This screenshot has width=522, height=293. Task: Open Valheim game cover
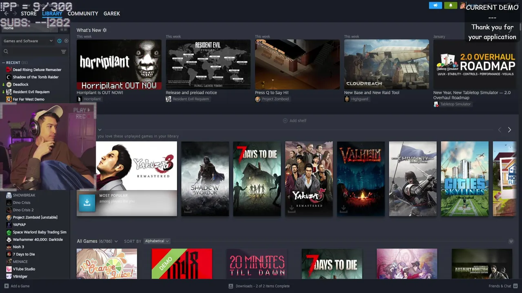[361, 179]
